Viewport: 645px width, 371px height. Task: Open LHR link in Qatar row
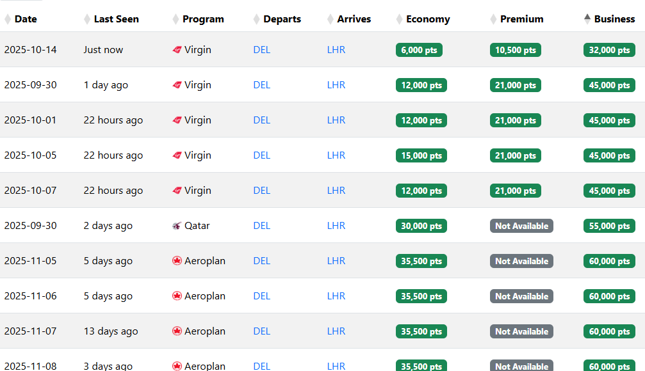(336, 226)
